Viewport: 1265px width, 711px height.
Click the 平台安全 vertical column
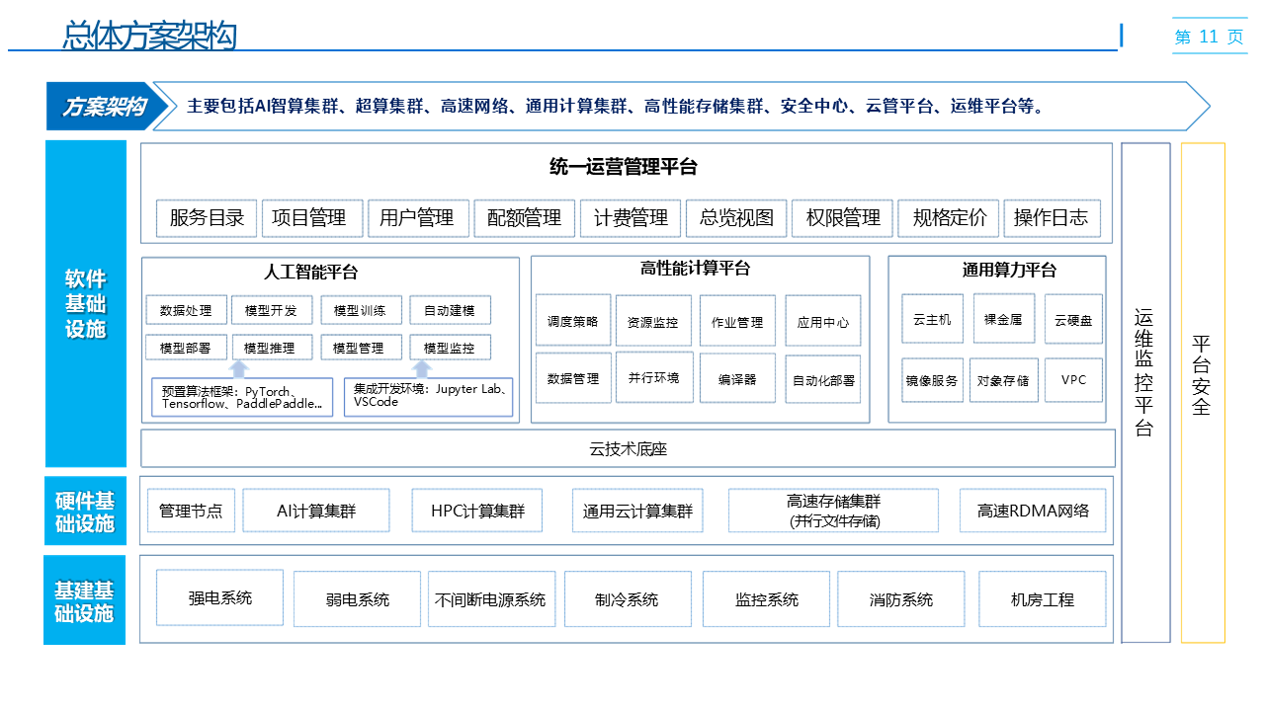click(1203, 393)
